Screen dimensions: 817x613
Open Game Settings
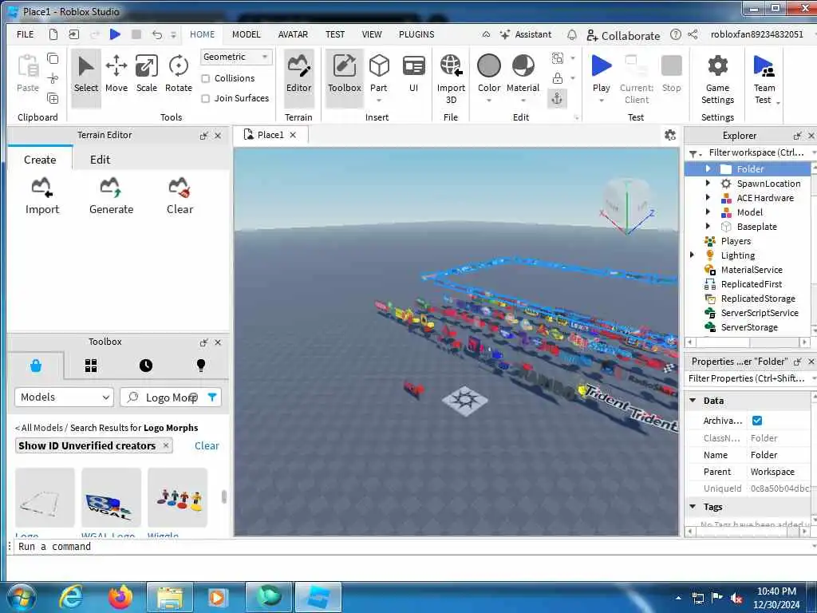[x=717, y=78]
